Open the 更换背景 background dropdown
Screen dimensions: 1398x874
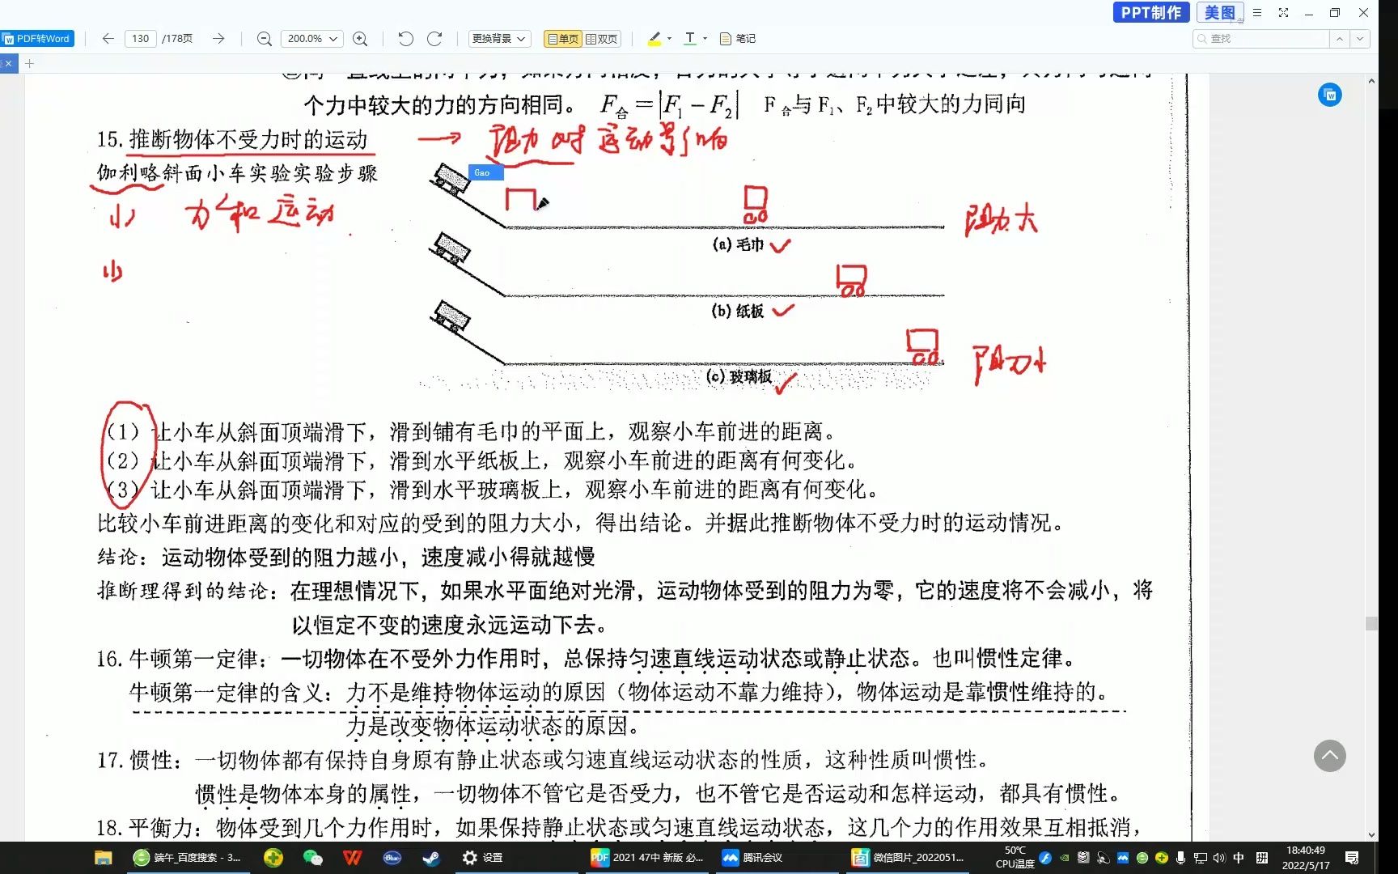pyautogui.click(x=499, y=39)
